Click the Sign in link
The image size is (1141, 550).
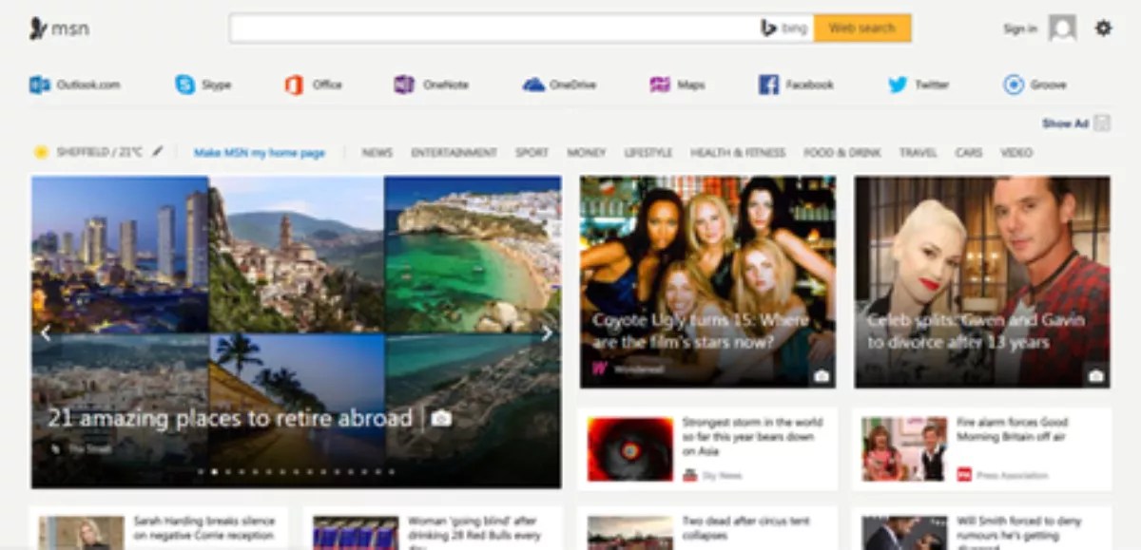pyautogui.click(x=1019, y=28)
